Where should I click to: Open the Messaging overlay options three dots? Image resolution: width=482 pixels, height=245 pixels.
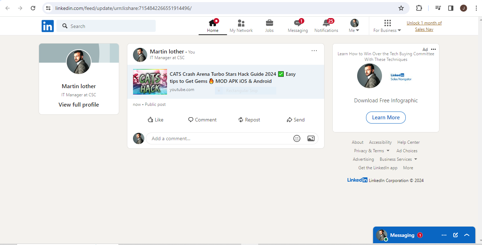click(444, 235)
